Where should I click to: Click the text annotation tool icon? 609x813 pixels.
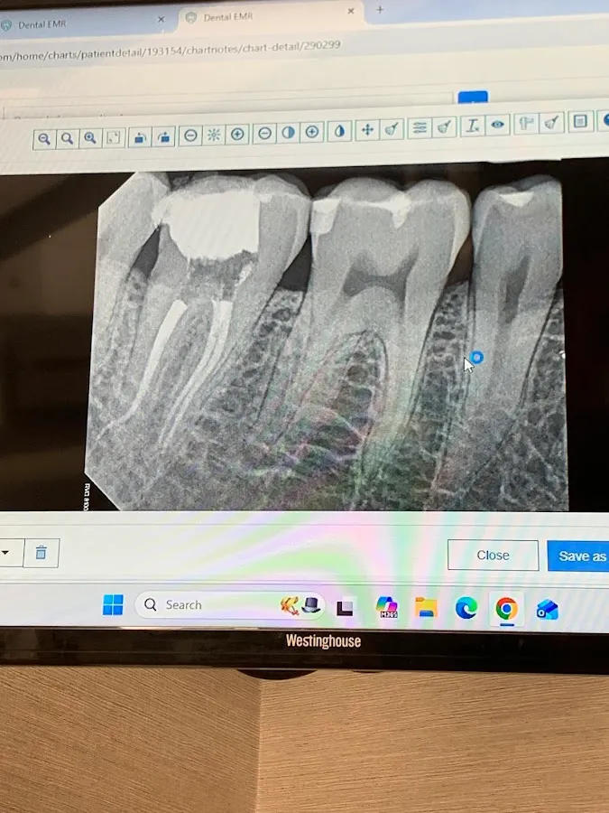click(472, 126)
